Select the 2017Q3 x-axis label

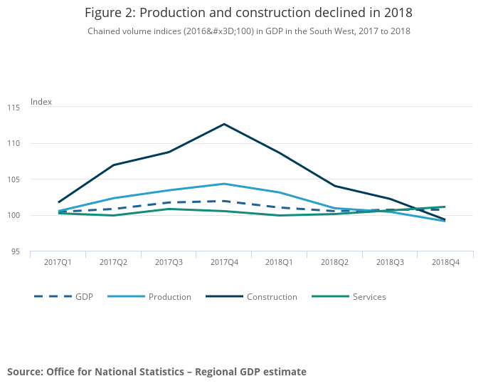(x=169, y=262)
